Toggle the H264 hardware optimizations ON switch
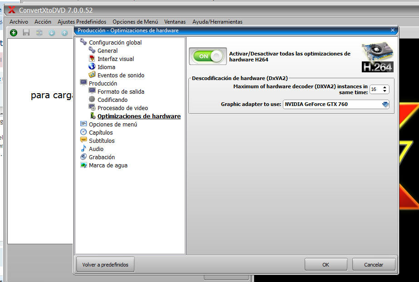Screen dimensions: 419x282 pos(208,56)
